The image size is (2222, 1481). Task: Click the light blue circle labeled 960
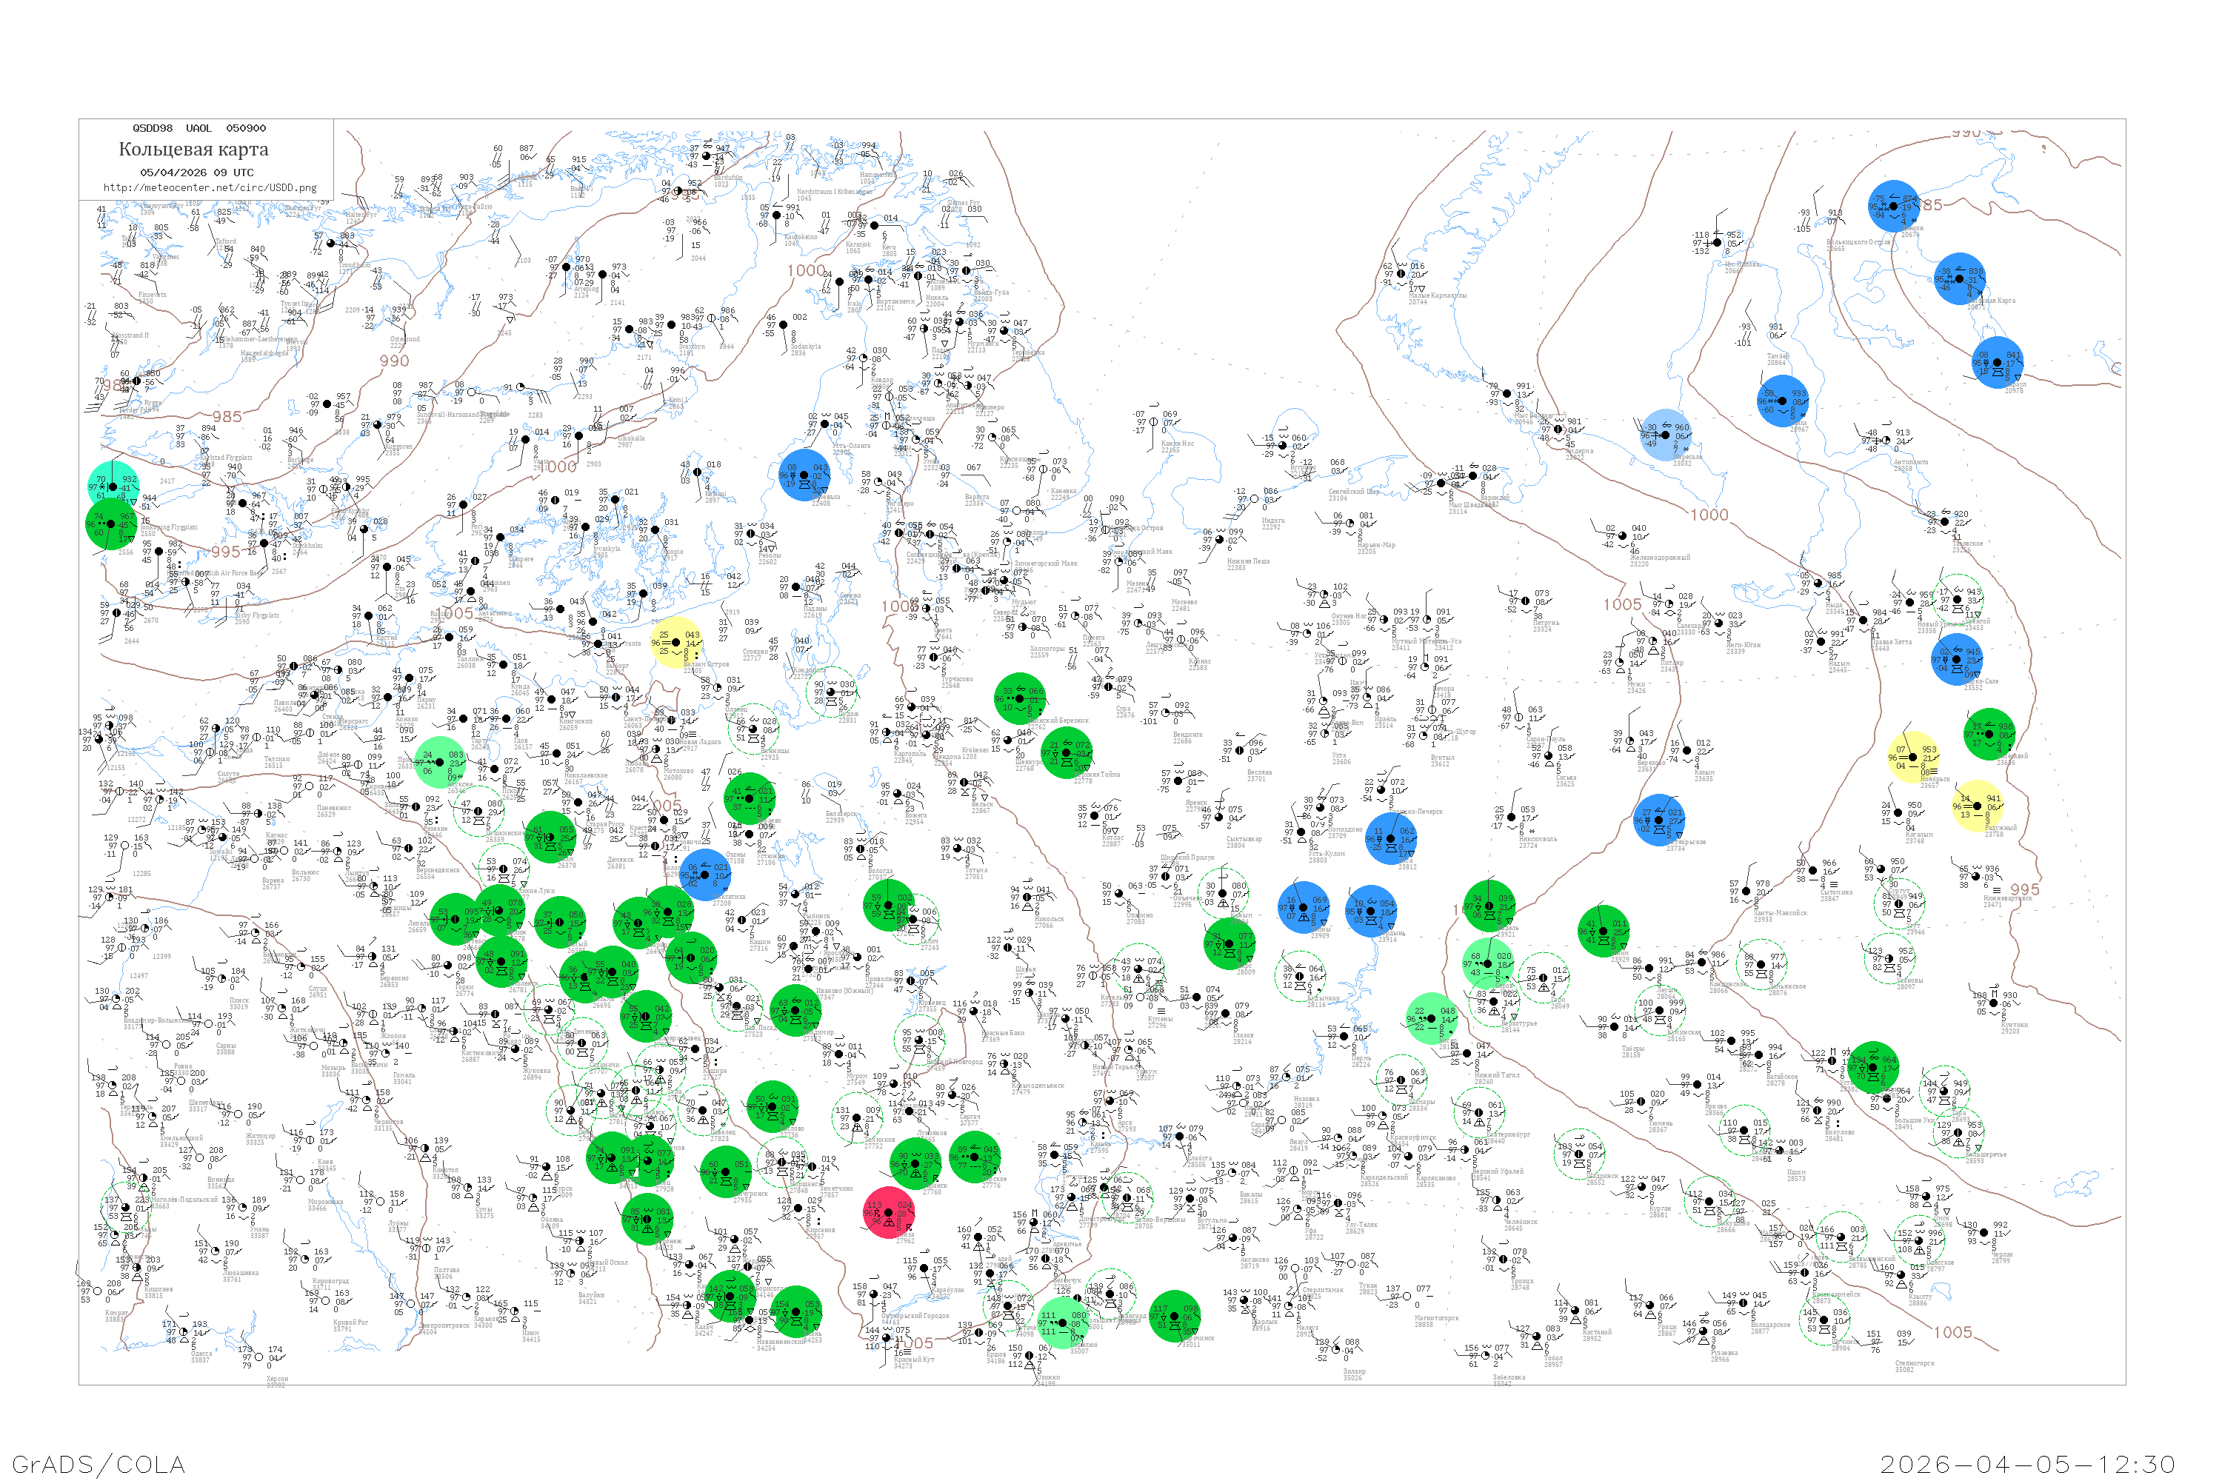coord(1666,435)
